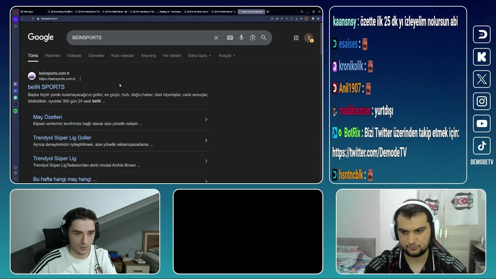Click the X logo in the social overlay
496x279 pixels.
(x=482, y=79)
